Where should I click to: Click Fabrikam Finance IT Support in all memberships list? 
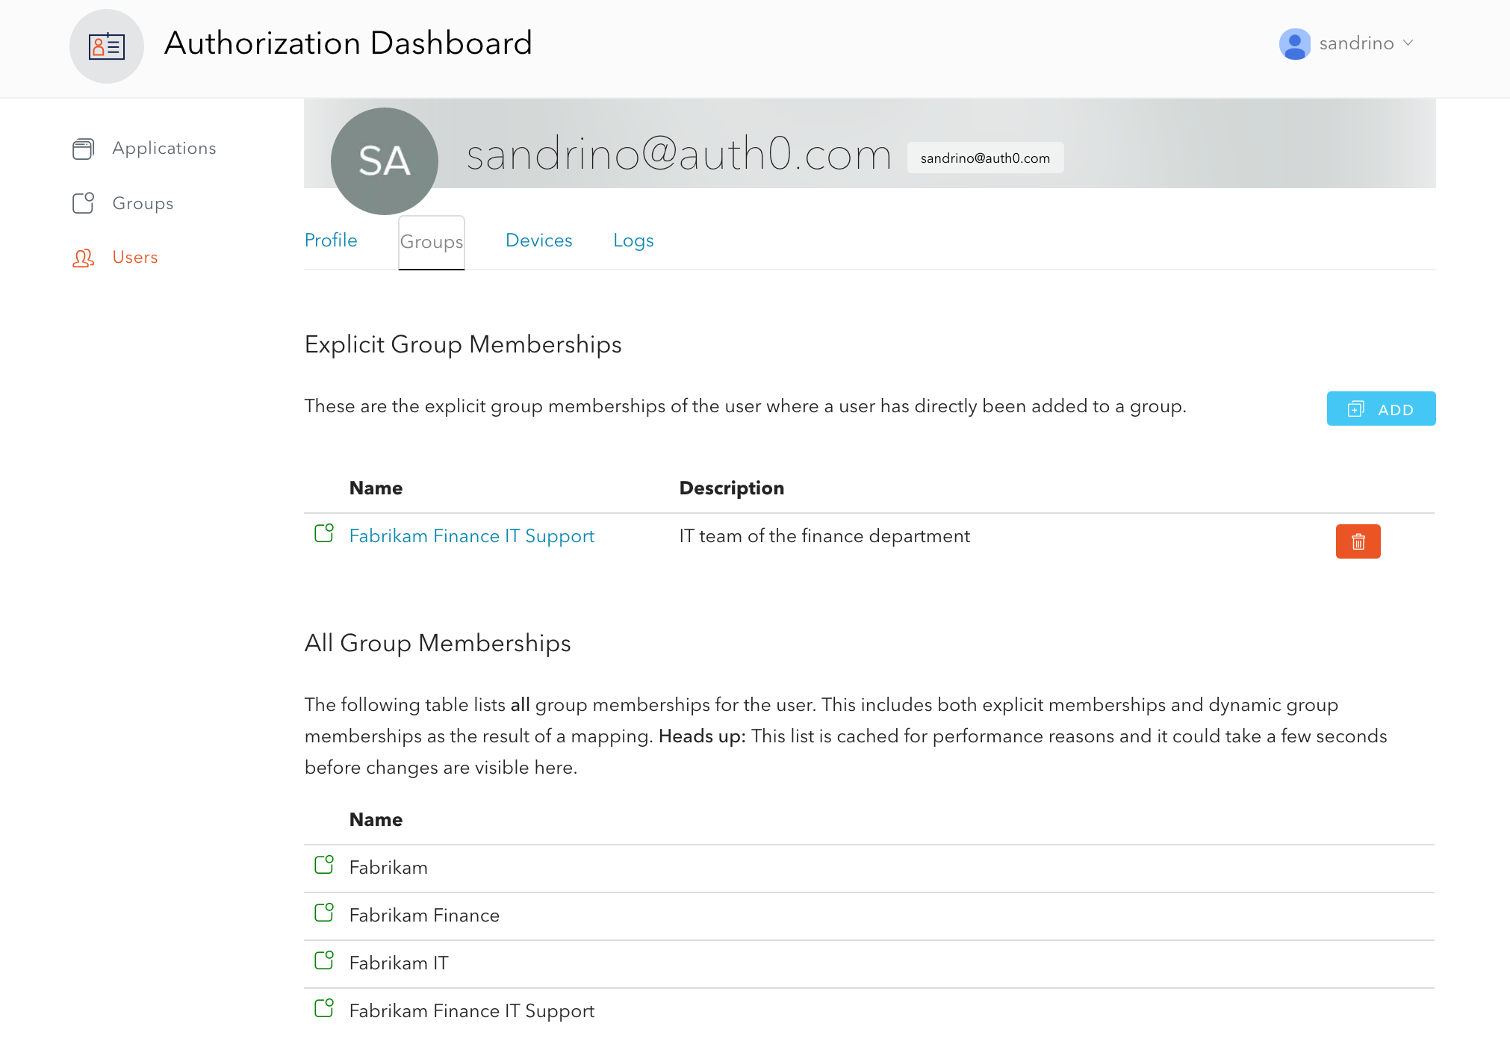(x=472, y=1010)
